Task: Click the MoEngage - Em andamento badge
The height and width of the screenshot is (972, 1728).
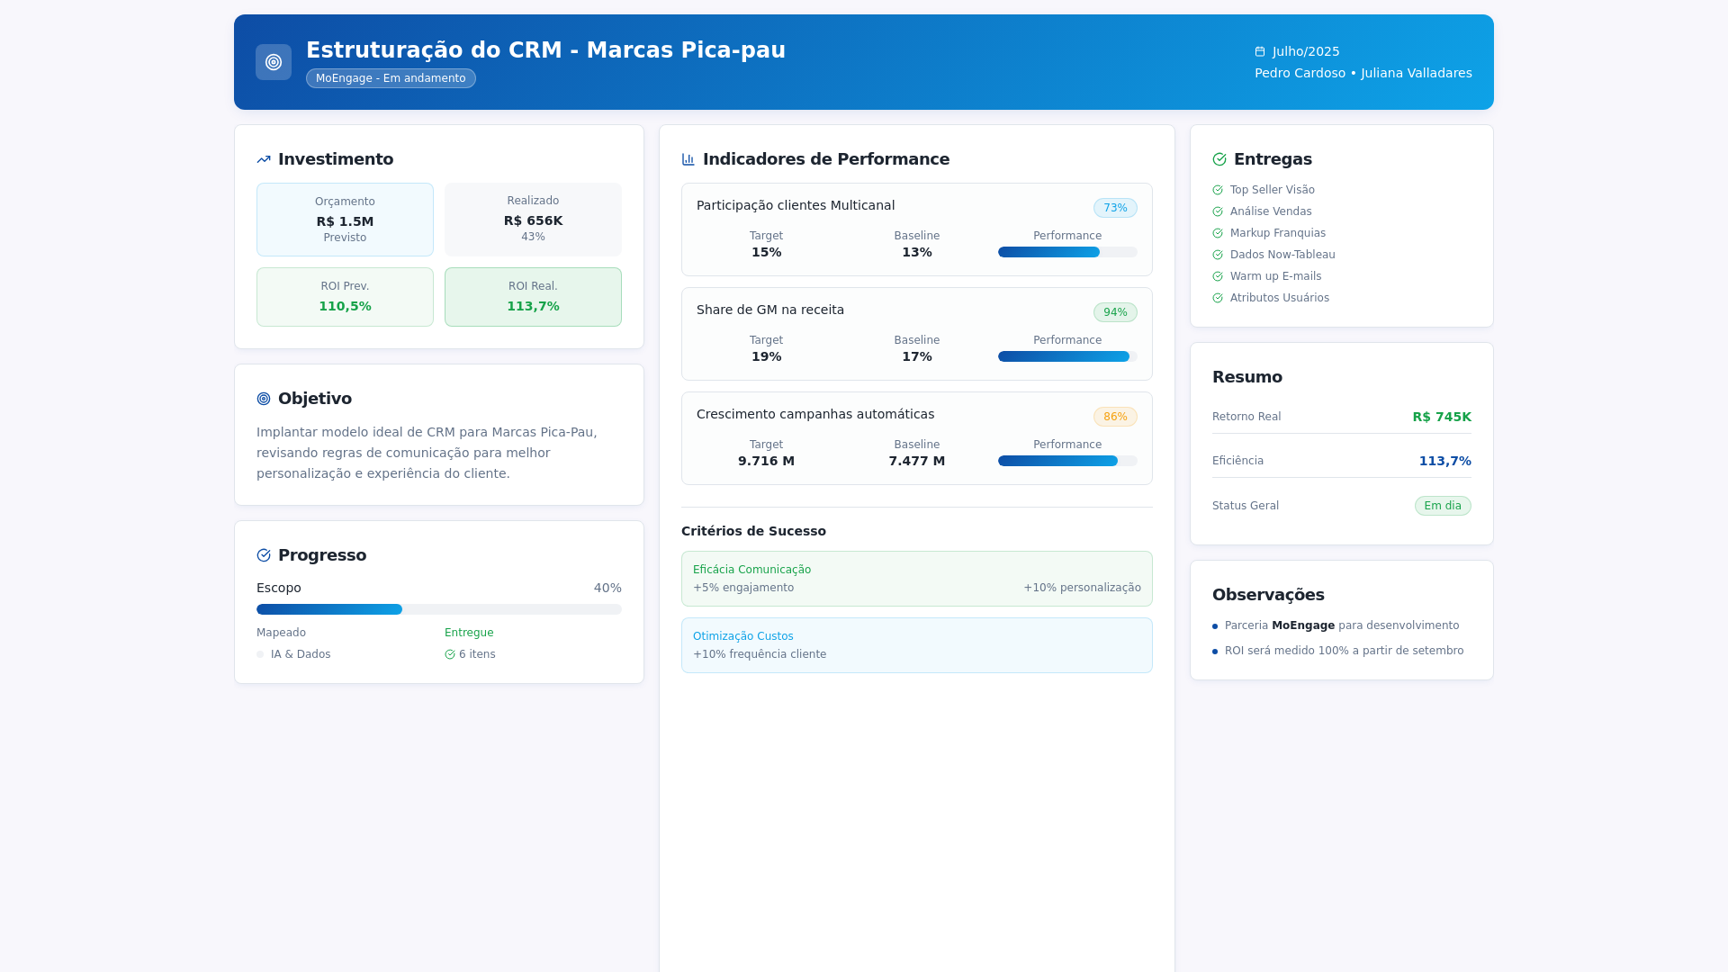Action: click(x=391, y=78)
